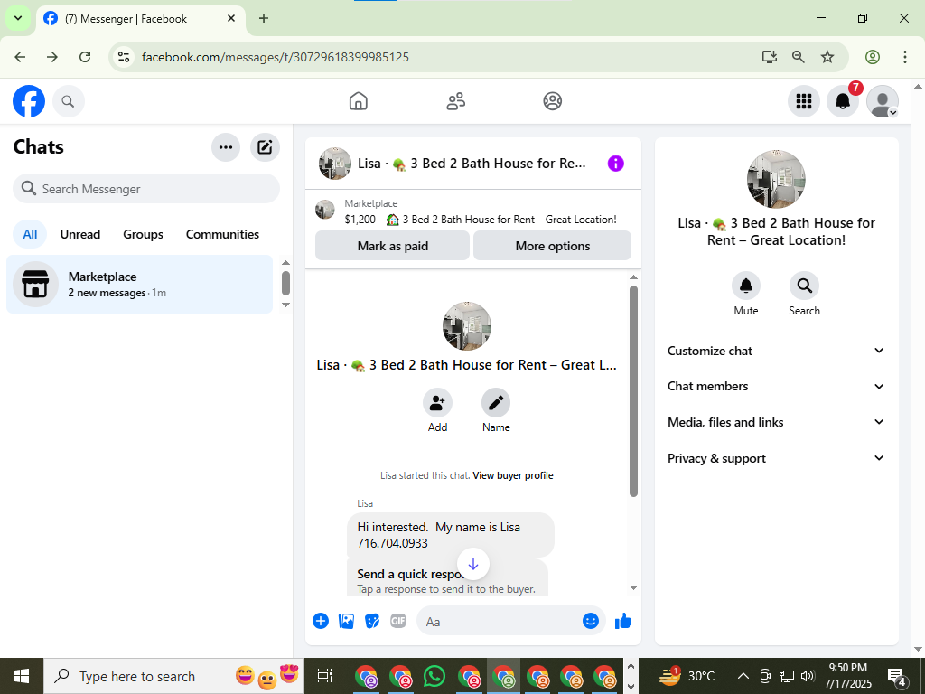Click the browser address bar URL
This screenshot has height=694, width=925.
point(276,57)
